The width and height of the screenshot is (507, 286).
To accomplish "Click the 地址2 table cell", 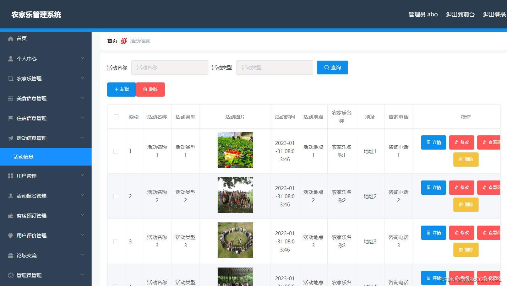I will point(370,196).
